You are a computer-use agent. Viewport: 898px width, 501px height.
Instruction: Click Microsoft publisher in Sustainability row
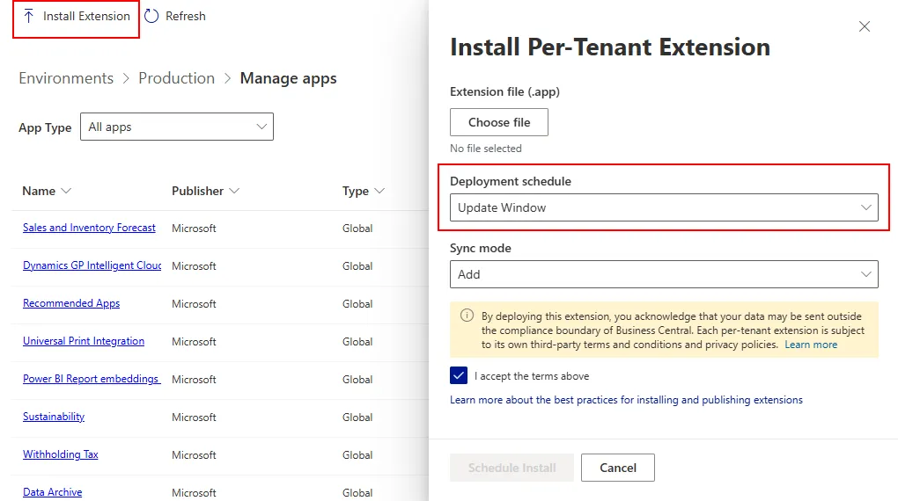[194, 417]
